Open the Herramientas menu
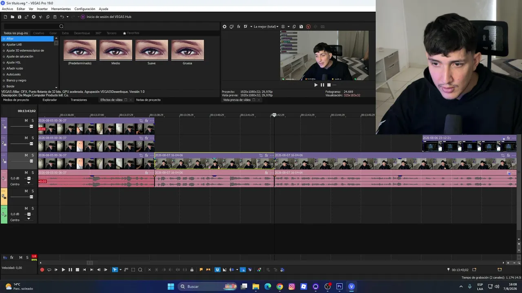Image resolution: width=522 pixels, height=293 pixels. tap(61, 9)
